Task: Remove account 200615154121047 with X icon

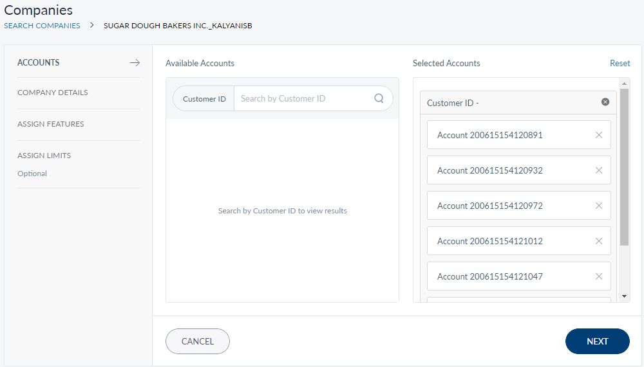Action: click(x=598, y=276)
